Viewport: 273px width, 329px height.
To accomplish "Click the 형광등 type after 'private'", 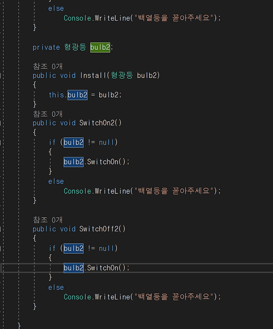I will (x=75, y=47).
